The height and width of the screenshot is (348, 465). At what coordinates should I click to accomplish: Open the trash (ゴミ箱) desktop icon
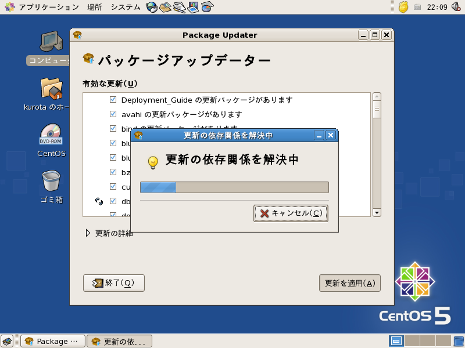51,181
